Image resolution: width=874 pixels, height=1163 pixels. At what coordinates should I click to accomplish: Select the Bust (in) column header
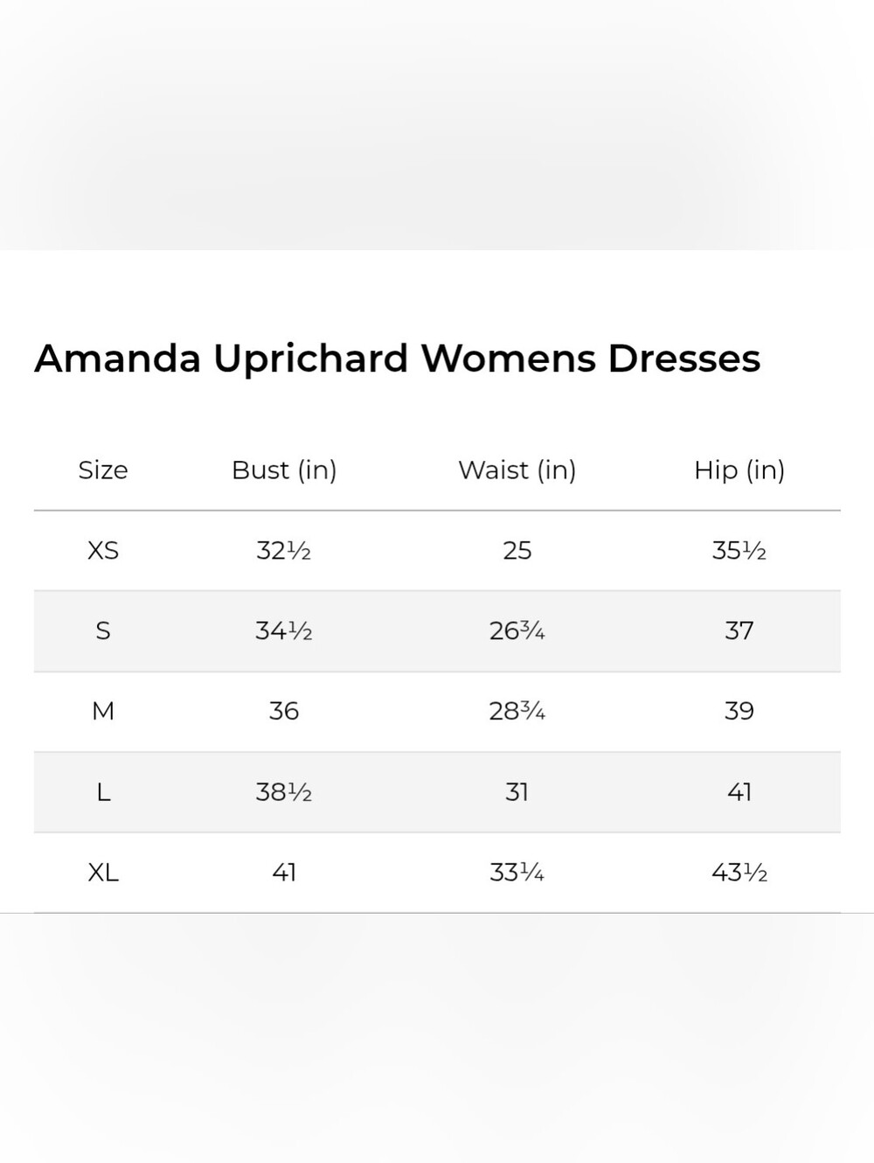pos(284,470)
